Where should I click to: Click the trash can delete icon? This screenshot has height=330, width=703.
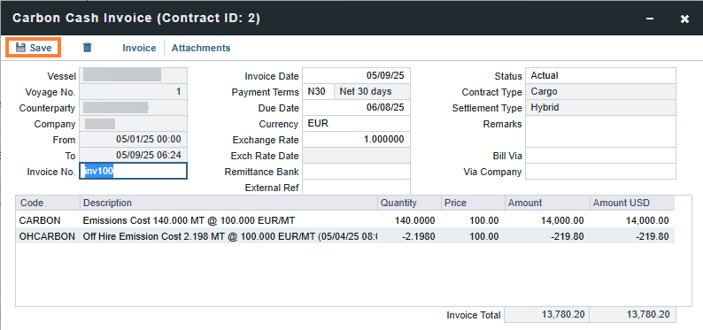88,47
